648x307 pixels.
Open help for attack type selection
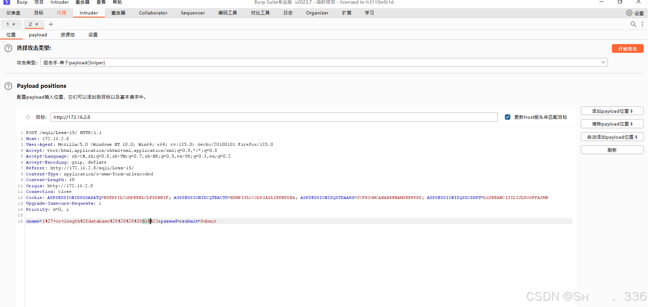[x=8, y=48]
